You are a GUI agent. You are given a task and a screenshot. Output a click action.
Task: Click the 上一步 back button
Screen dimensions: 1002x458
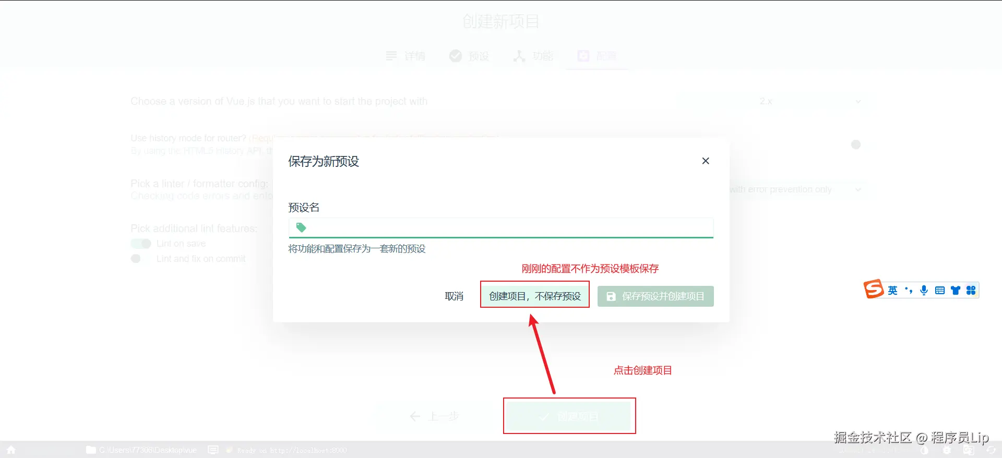click(x=434, y=416)
